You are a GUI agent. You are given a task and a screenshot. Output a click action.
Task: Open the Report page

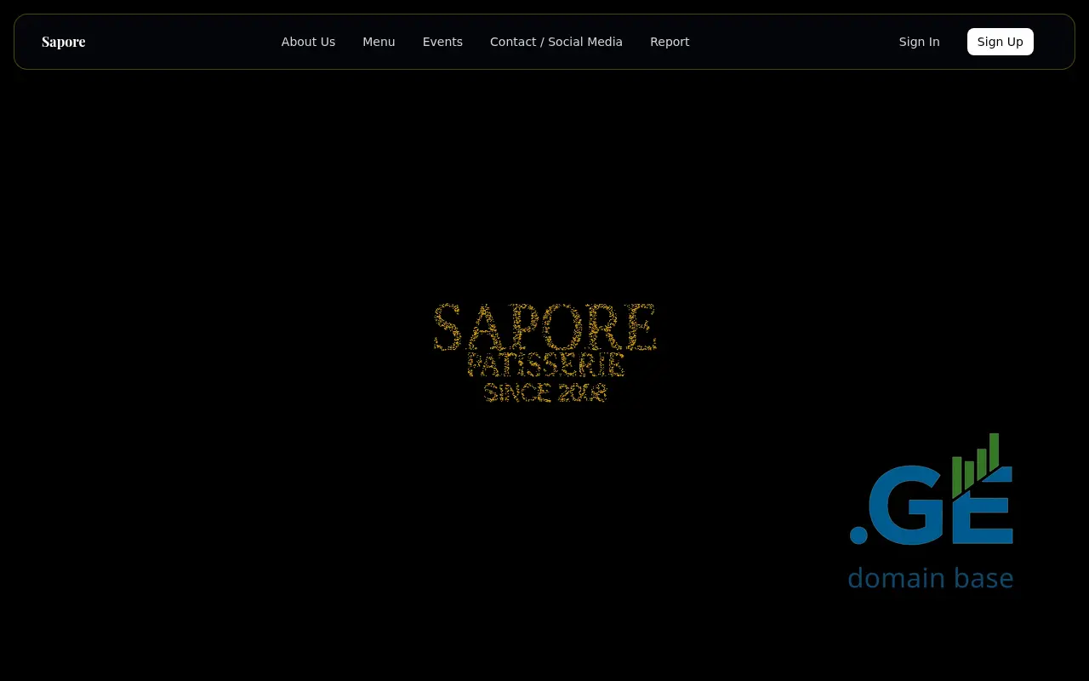670,42
